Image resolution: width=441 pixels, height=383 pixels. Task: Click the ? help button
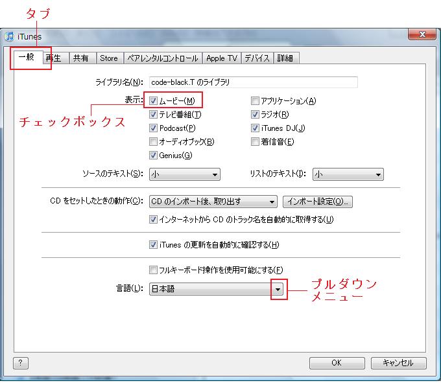pos(21,363)
